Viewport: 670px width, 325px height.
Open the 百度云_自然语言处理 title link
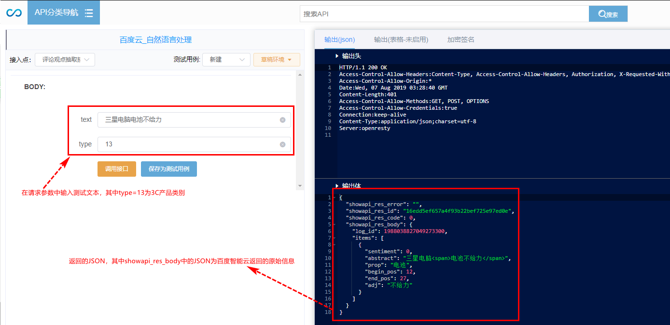(x=155, y=40)
